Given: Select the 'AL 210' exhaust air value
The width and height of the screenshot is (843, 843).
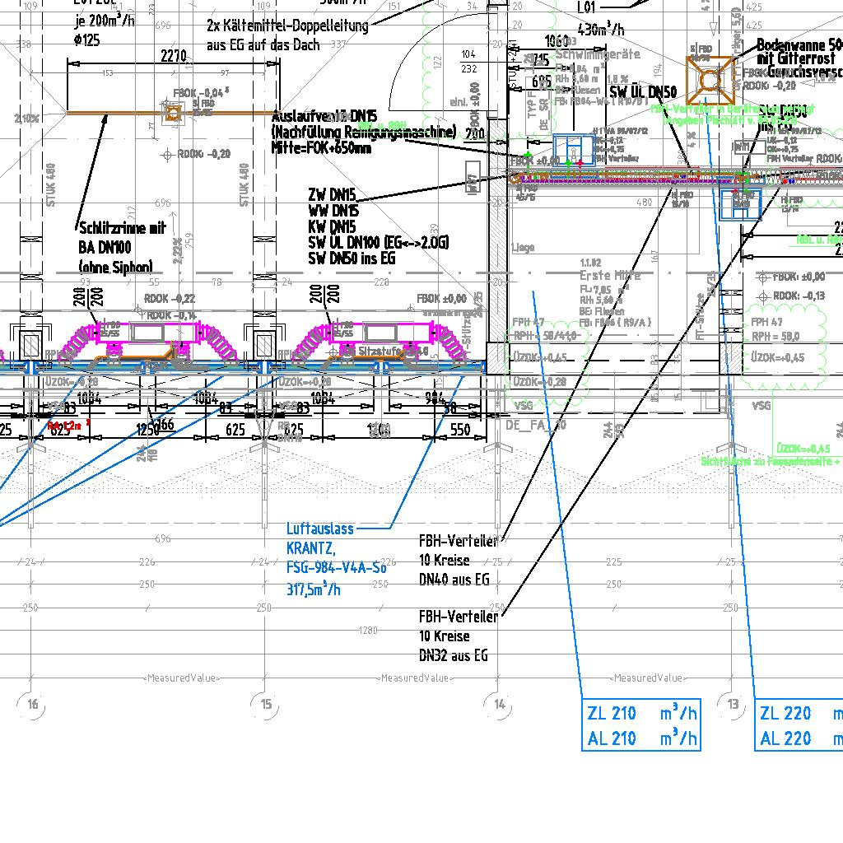Looking at the screenshot, I should (x=612, y=738).
